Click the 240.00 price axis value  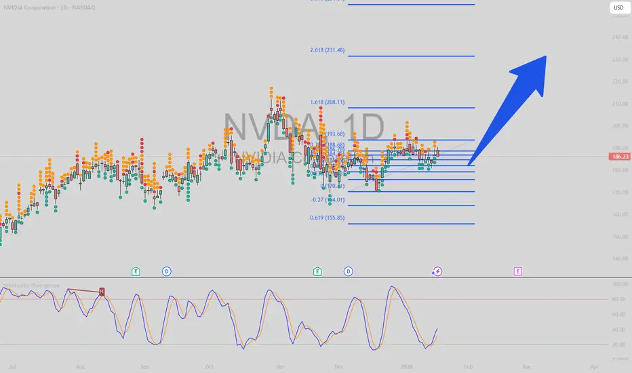[x=620, y=37]
